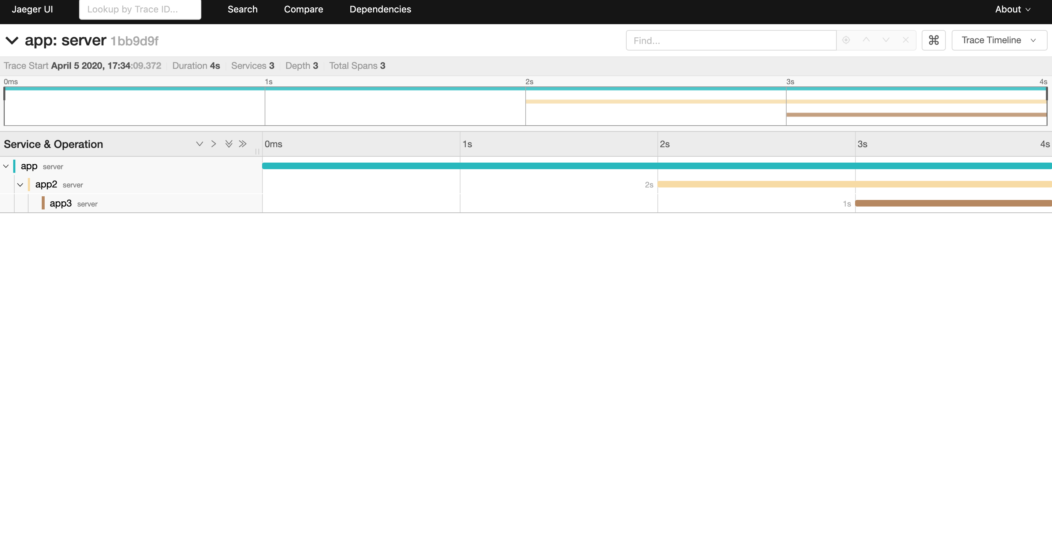Click the app span duration bar
1052x539 pixels.
tap(657, 166)
